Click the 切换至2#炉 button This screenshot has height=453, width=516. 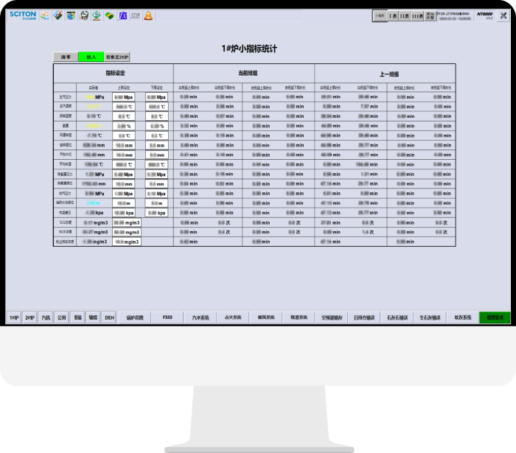[x=116, y=57]
